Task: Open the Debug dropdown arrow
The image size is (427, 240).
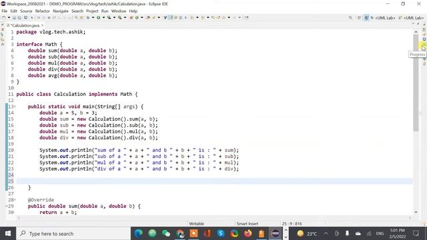Action: tap(93, 18)
